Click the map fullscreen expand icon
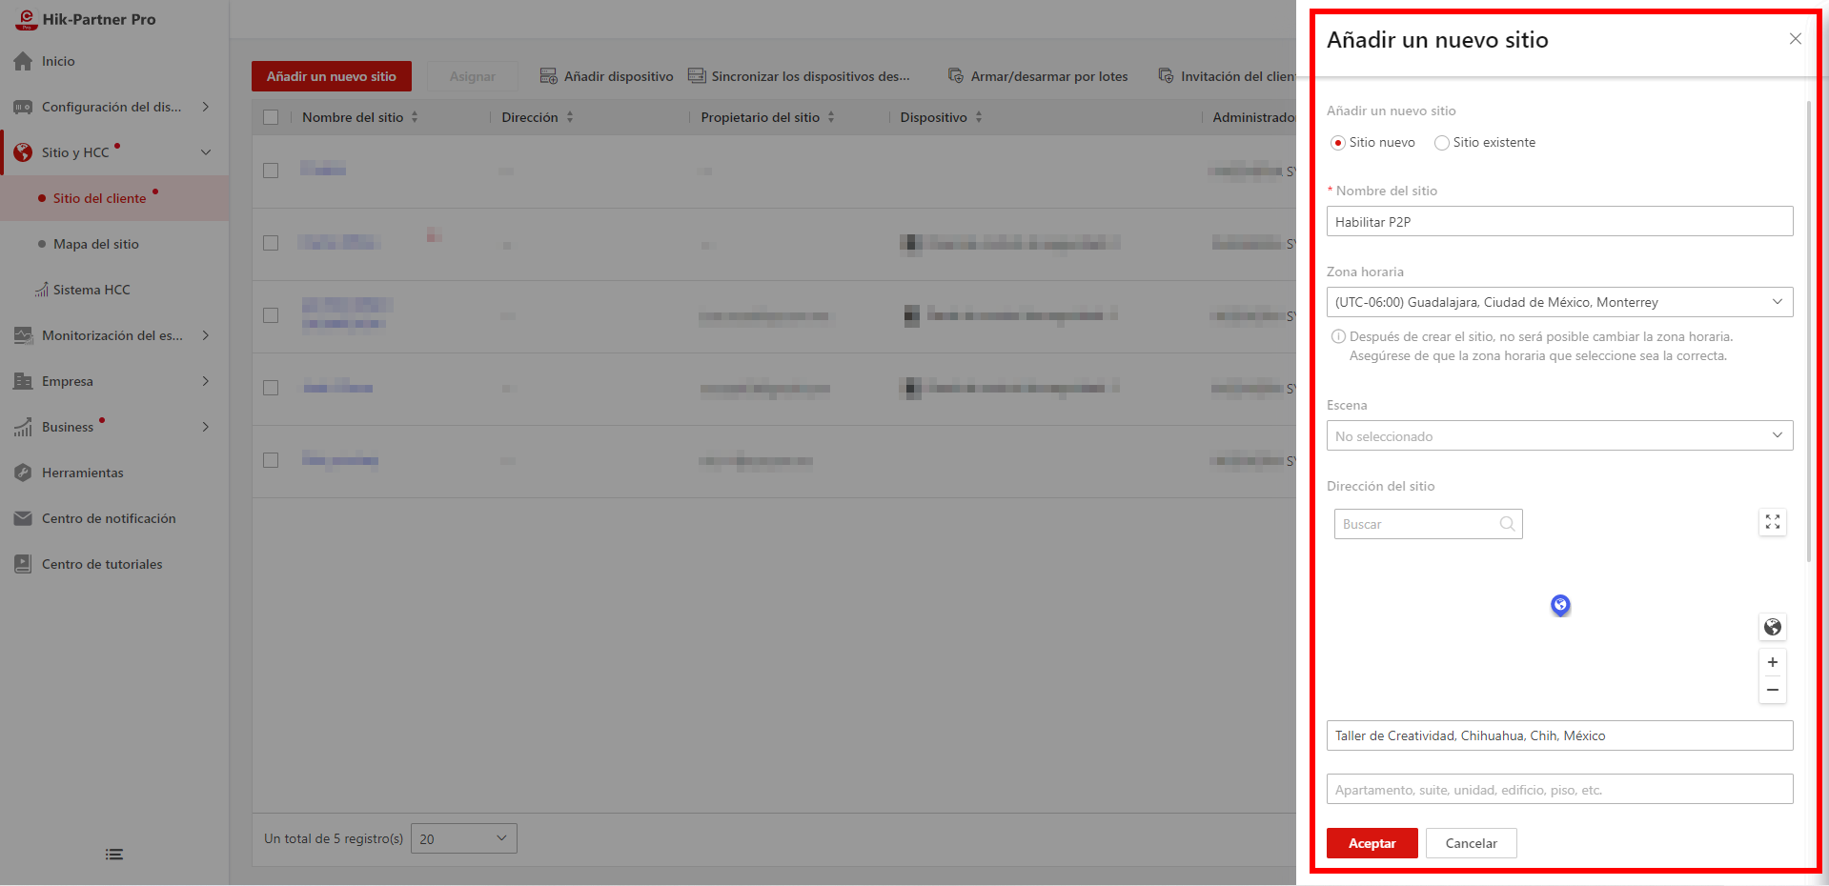 pos(1772,522)
